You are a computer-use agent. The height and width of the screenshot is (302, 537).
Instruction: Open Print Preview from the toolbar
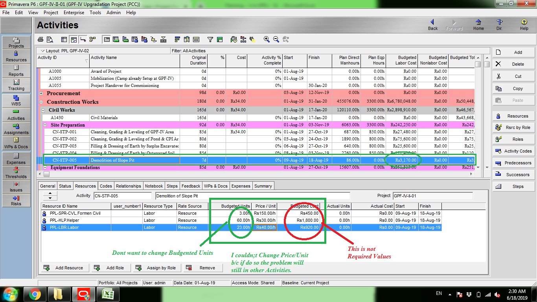50,39
